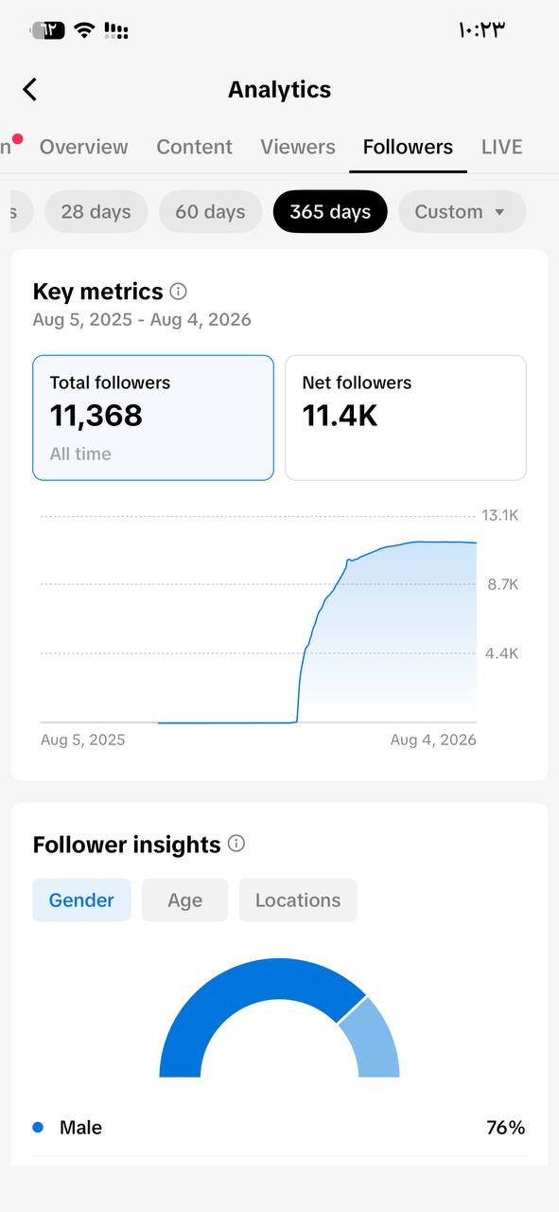The height and width of the screenshot is (1212, 559).
Task: Tap the red notification dot
Action: [18, 138]
